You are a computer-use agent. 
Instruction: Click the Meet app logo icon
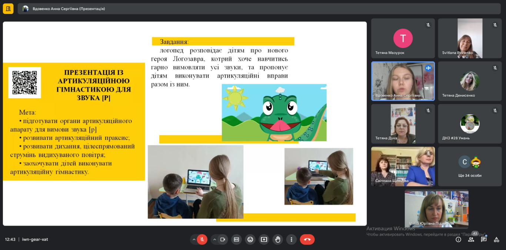pyautogui.click(x=8, y=8)
